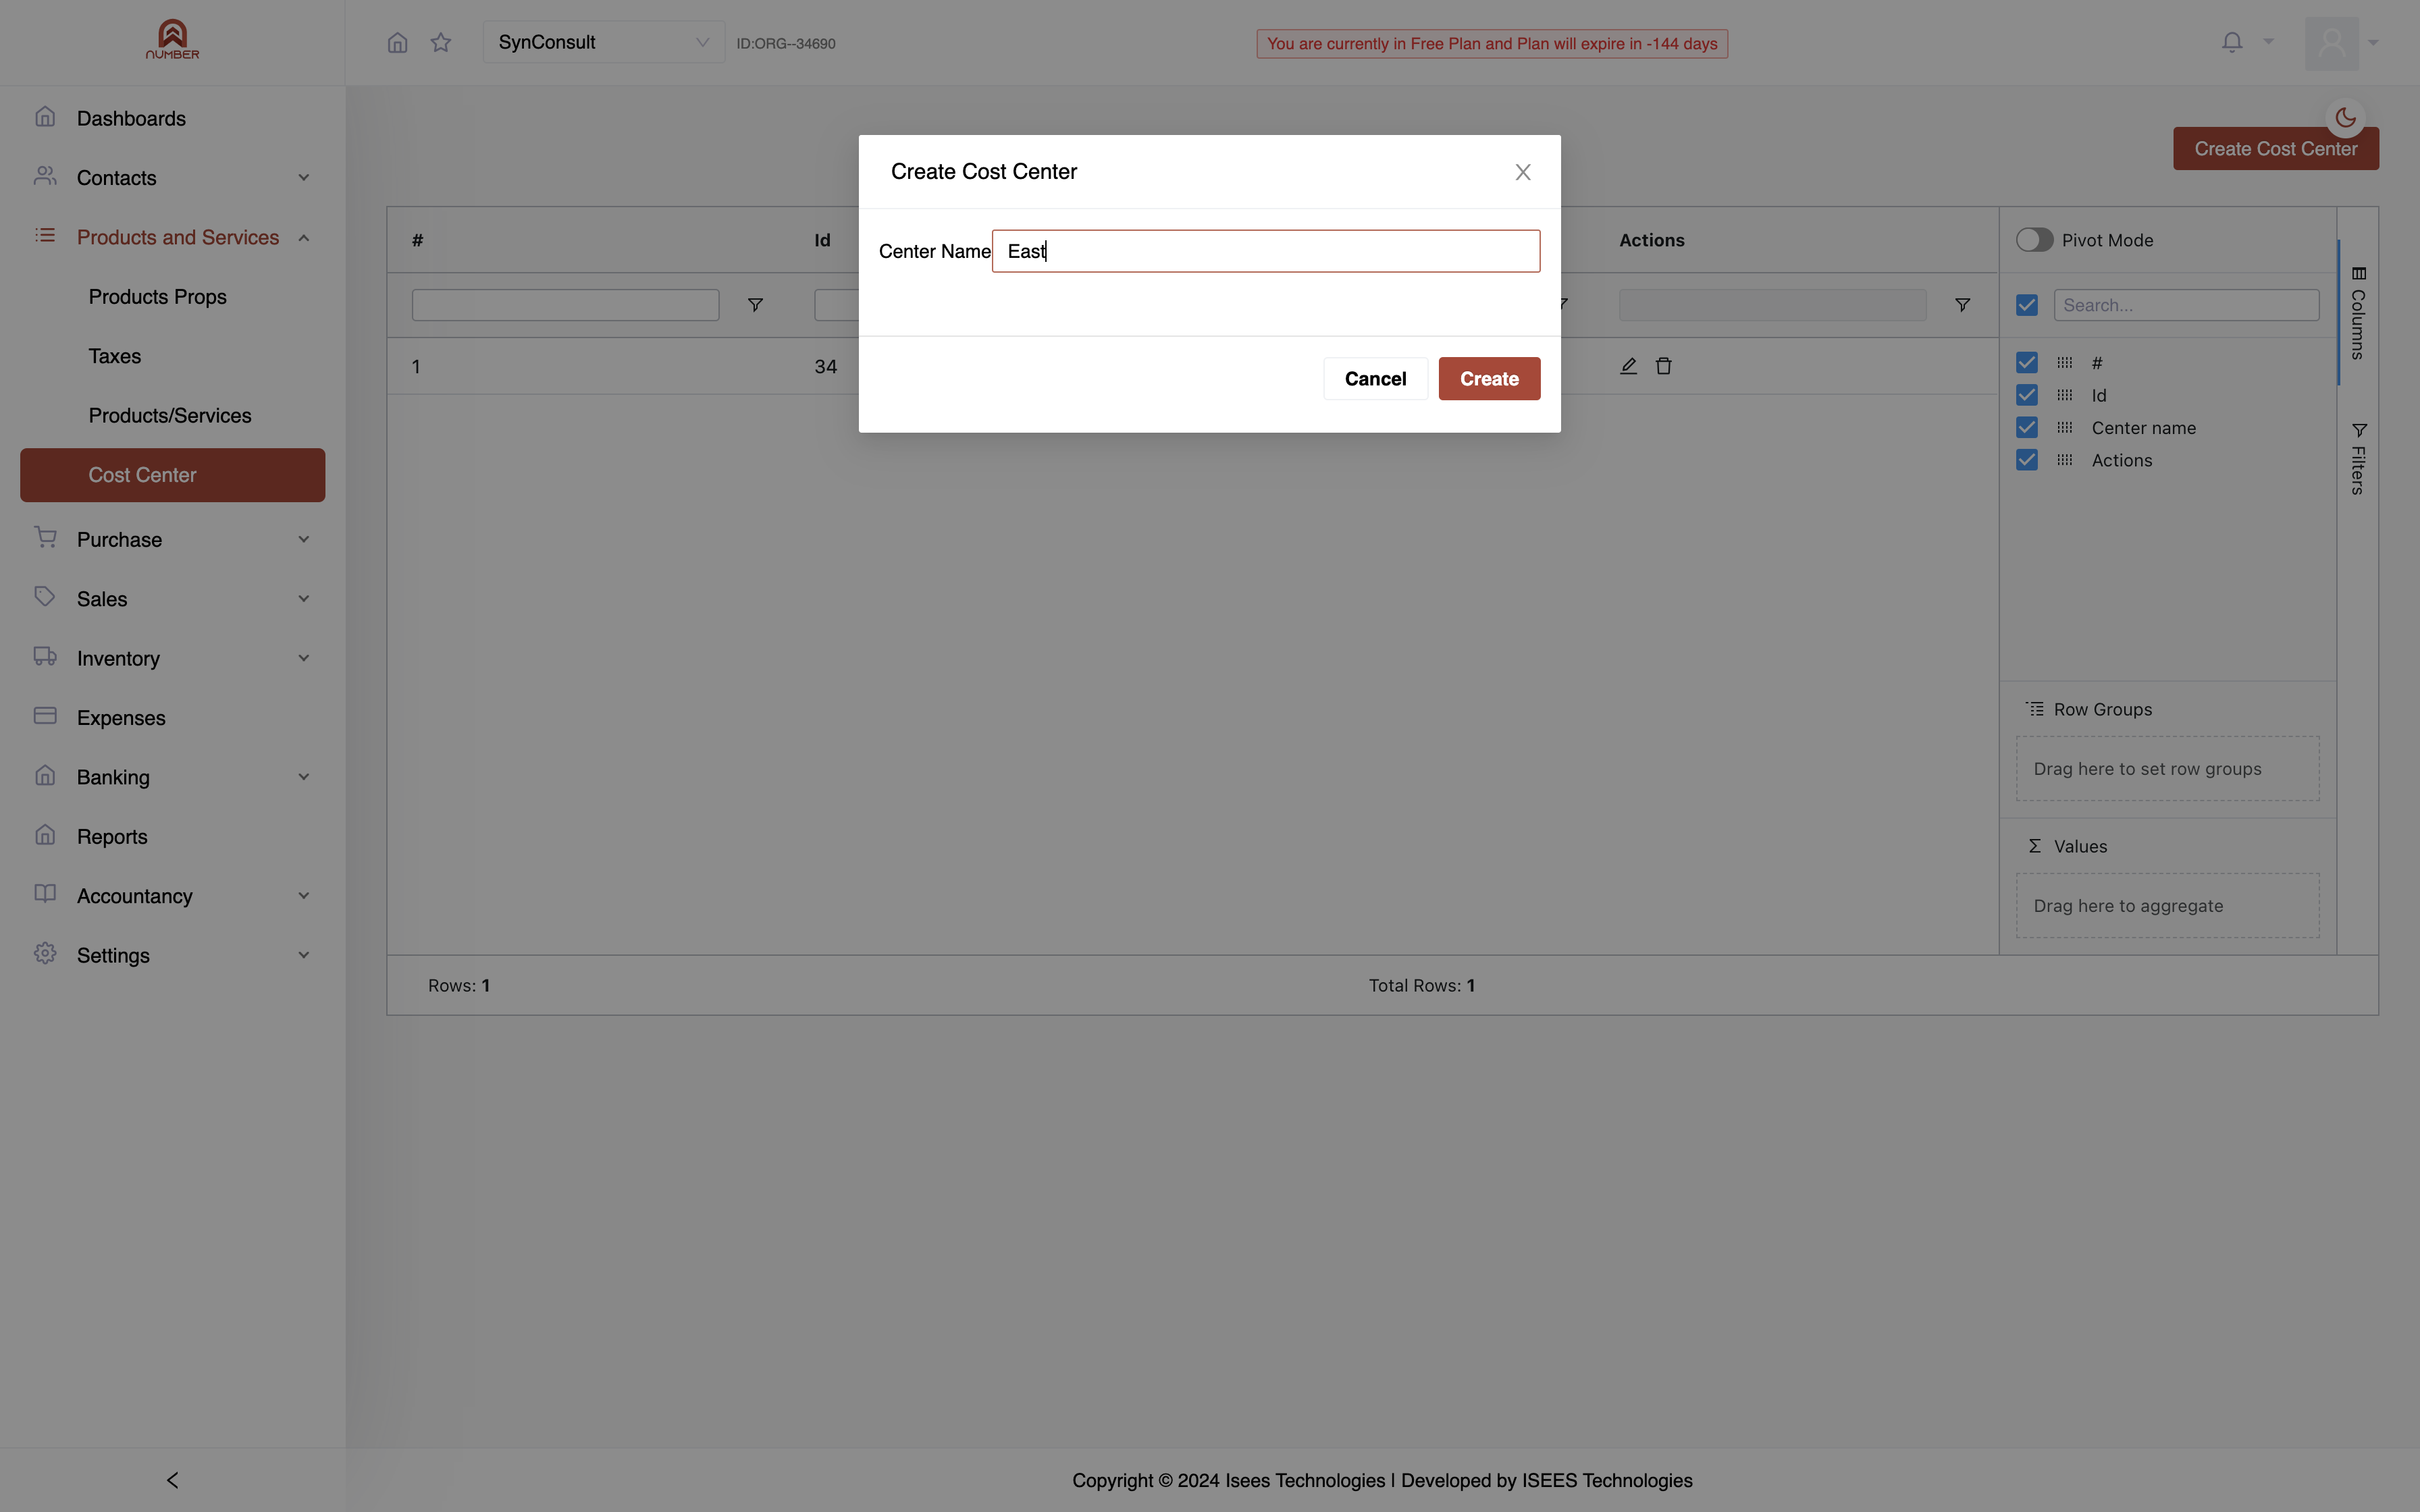The image size is (2420, 1512).
Task: Click the user avatar icon
Action: coord(2331,43)
